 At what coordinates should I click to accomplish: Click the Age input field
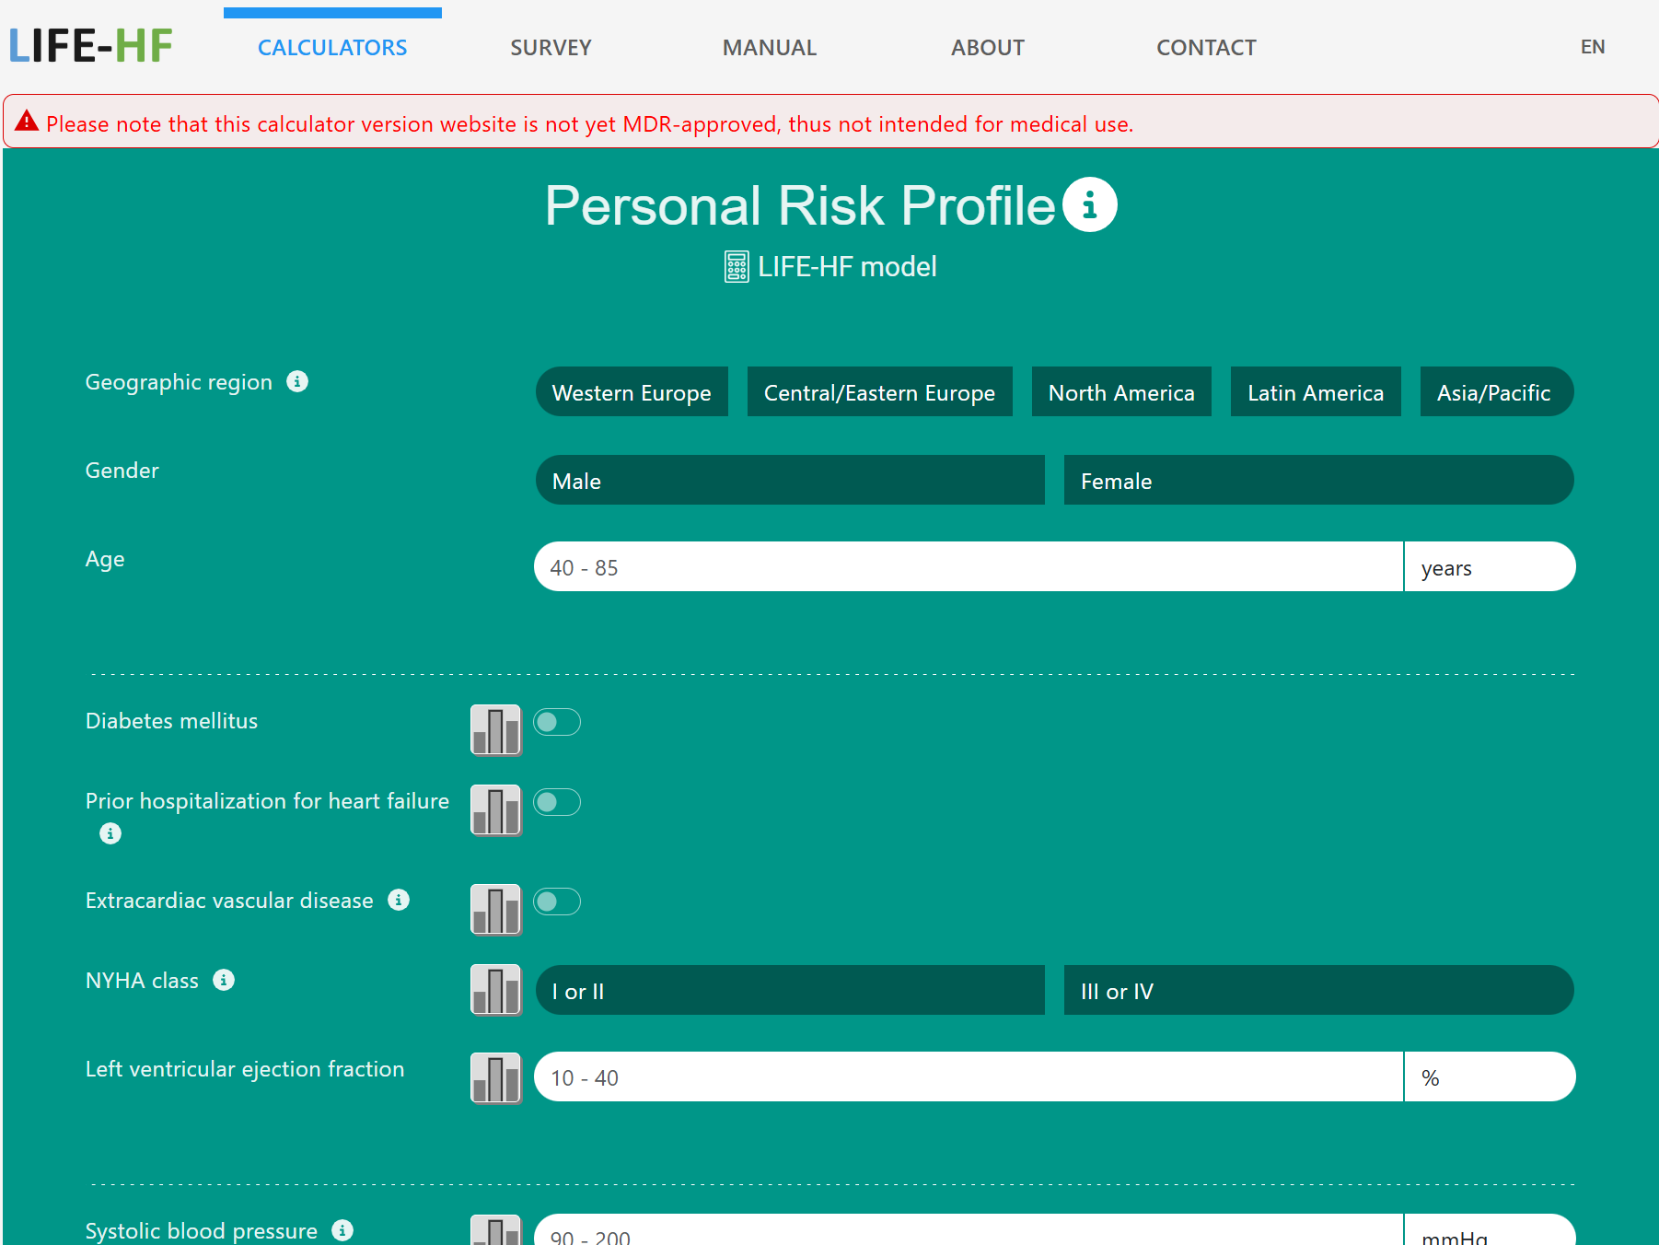[x=968, y=567]
